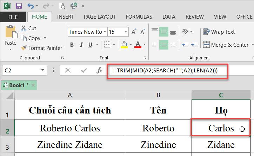Switch to the REVIEW tab
Viewport: 254px width, 156px height.
pos(195,17)
